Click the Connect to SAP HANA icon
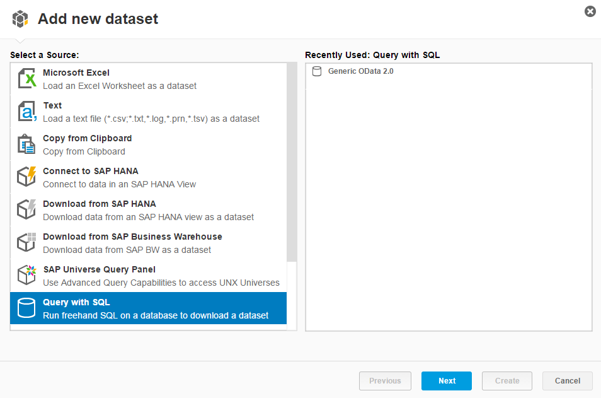Image resolution: width=601 pixels, height=398 pixels. [27, 177]
